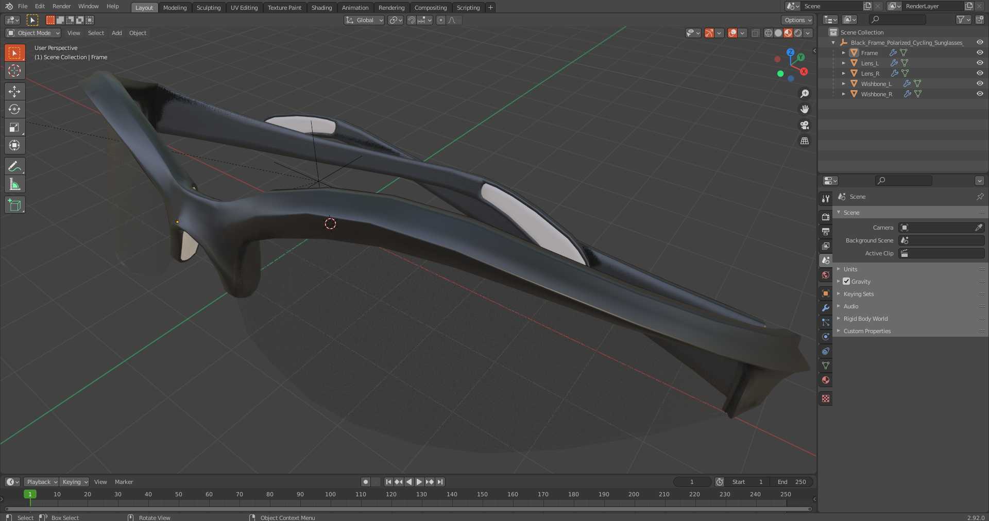The width and height of the screenshot is (989, 521).
Task: Open the Global transform orientation dropdown
Action: click(x=364, y=20)
